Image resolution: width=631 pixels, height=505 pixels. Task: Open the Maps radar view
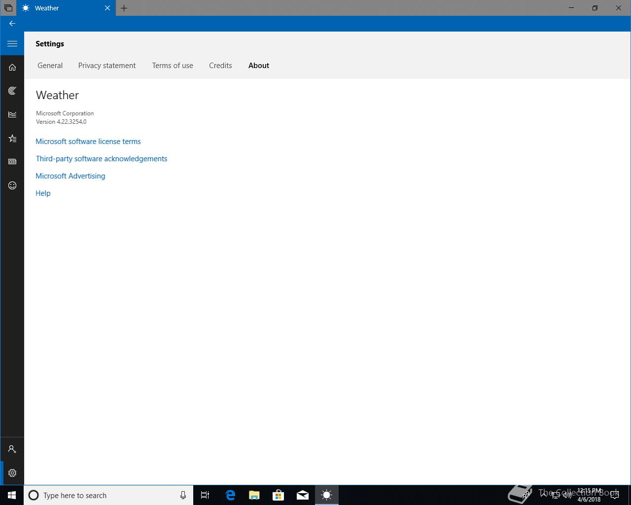12,91
